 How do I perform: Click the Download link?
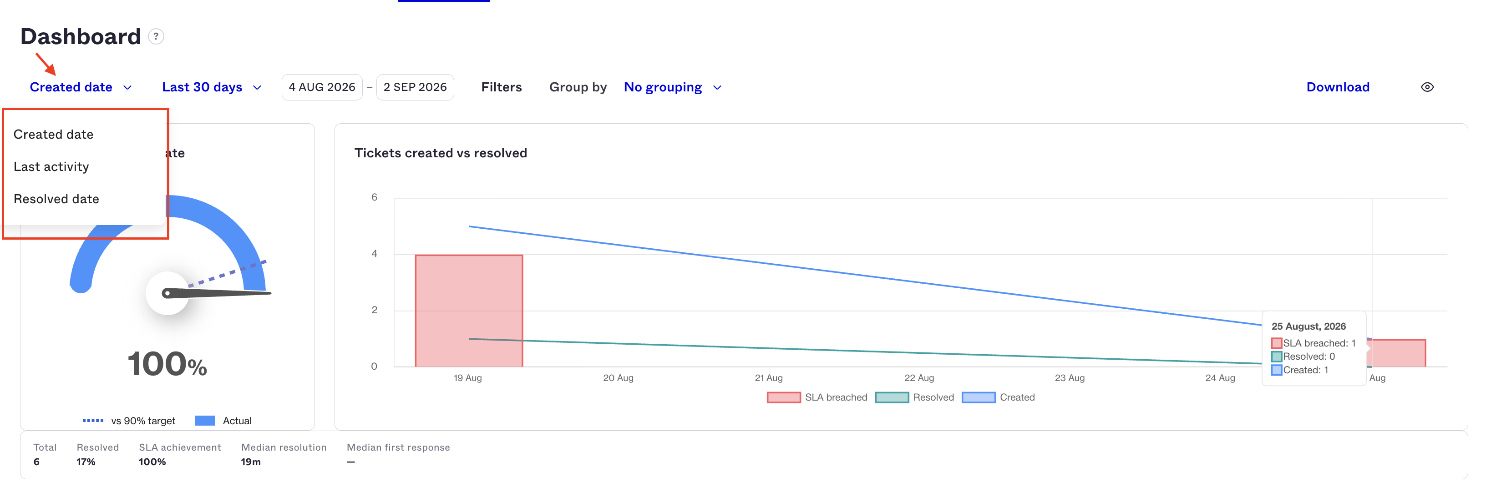[1338, 87]
